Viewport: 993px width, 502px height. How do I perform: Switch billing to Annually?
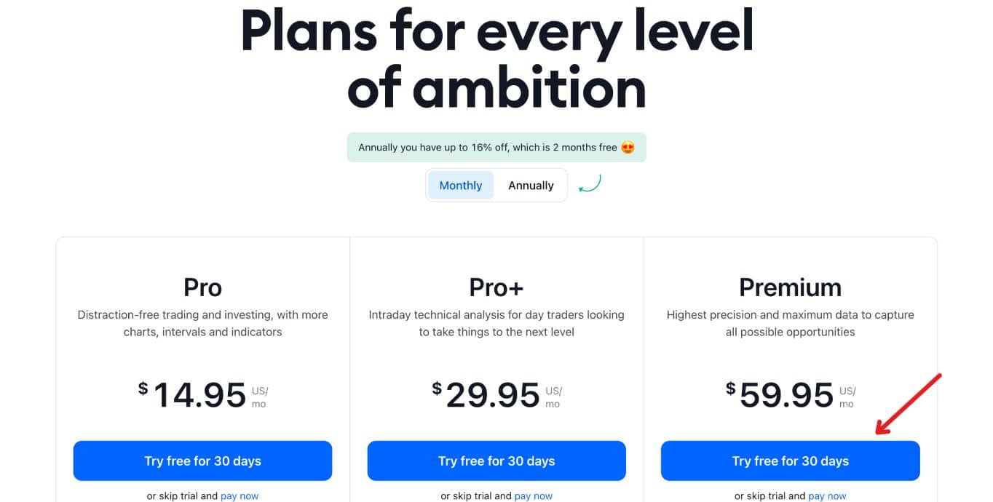tap(531, 185)
